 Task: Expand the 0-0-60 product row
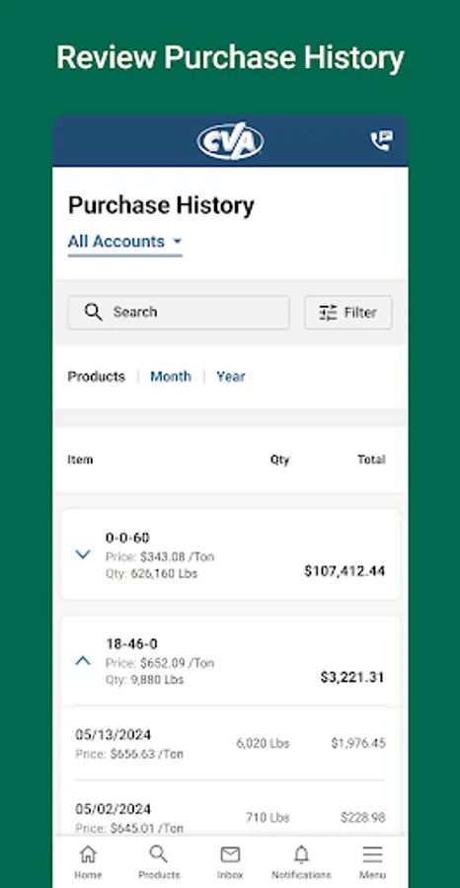[x=83, y=555]
